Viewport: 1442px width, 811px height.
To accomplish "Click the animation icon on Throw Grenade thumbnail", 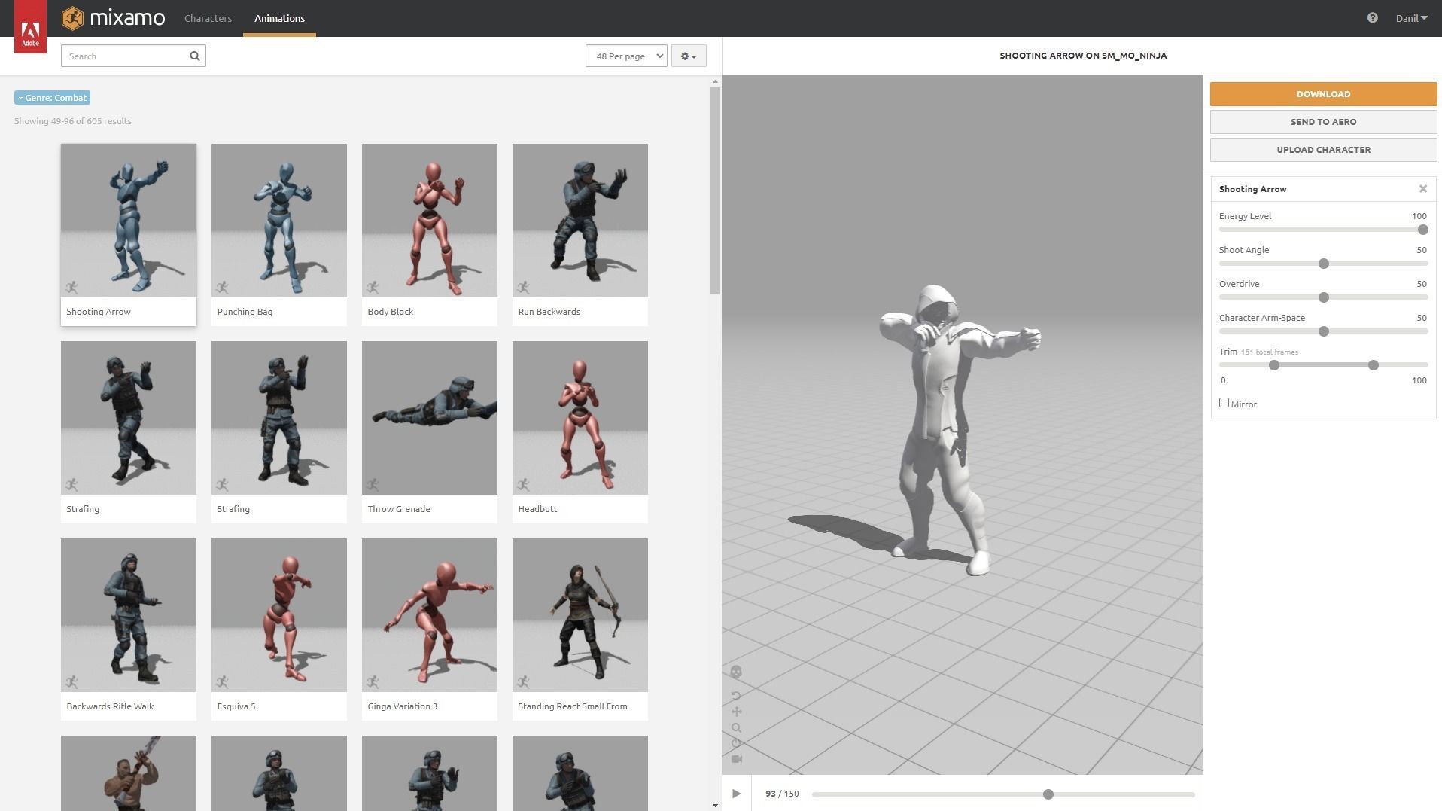I will click(x=373, y=484).
